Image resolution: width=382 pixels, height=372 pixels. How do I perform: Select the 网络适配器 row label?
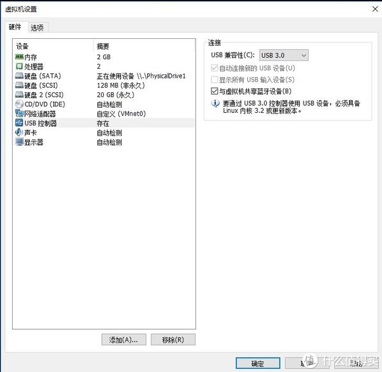pyautogui.click(x=40, y=114)
